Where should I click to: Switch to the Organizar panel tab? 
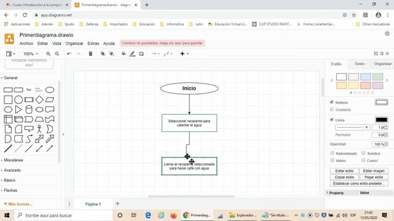[383, 64]
